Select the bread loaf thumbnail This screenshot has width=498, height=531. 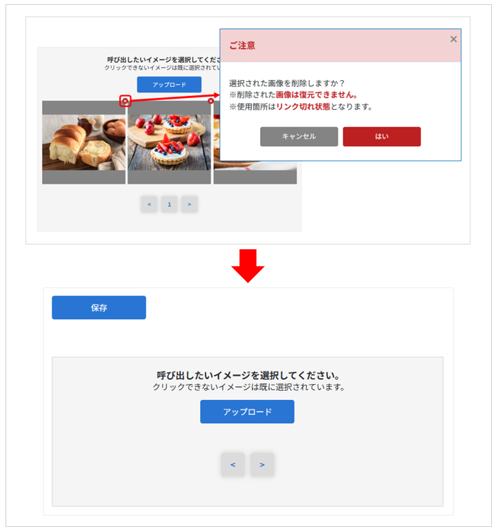point(83,142)
